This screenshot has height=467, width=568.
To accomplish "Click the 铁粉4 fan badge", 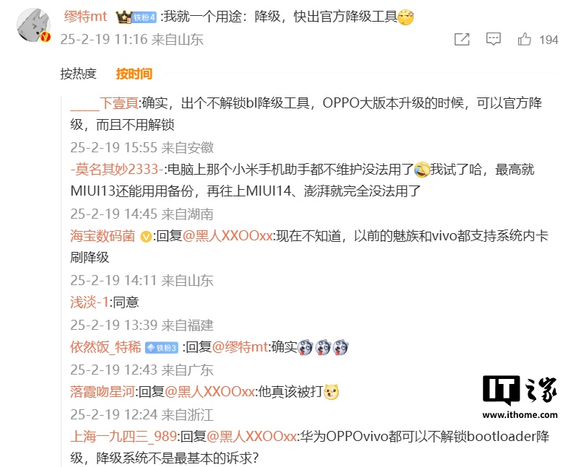I will (x=144, y=17).
